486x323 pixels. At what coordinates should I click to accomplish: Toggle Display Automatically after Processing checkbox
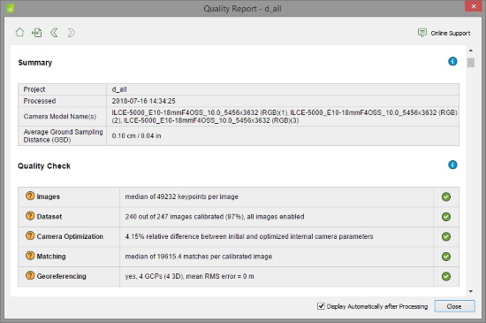[321, 306]
